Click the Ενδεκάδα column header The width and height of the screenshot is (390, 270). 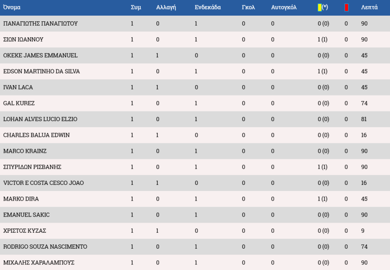coord(208,7)
